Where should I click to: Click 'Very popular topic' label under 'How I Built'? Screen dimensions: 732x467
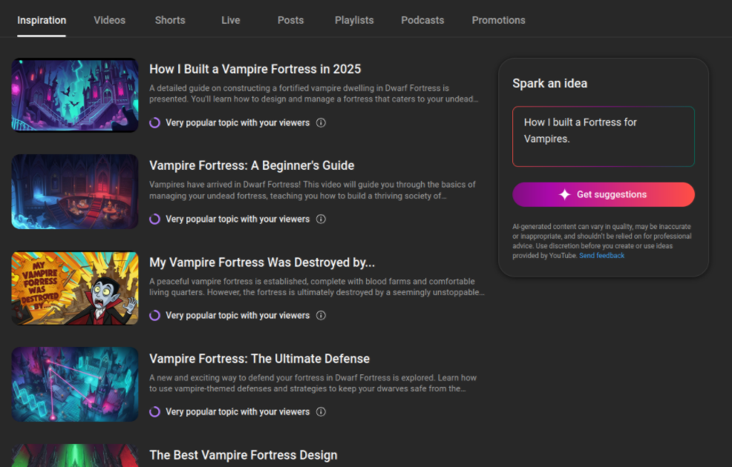click(x=238, y=122)
